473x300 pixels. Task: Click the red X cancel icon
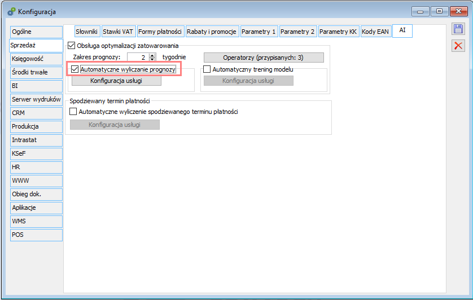pos(458,46)
